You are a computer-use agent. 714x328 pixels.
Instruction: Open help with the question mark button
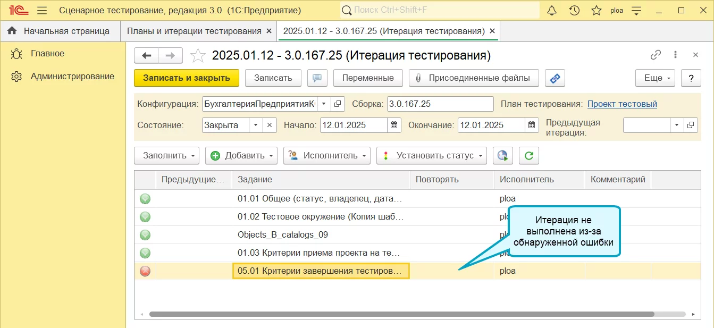[691, 78]
